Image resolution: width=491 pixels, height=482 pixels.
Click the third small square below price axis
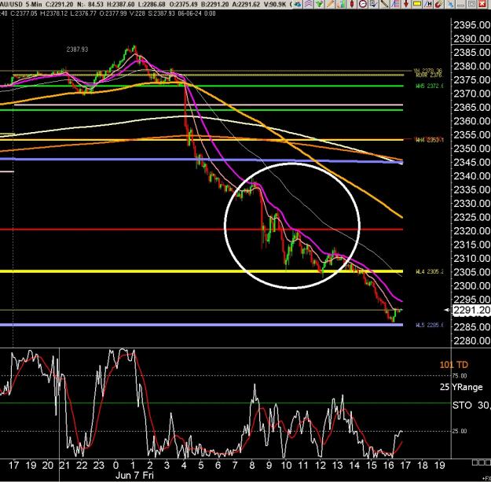(487, 462)
